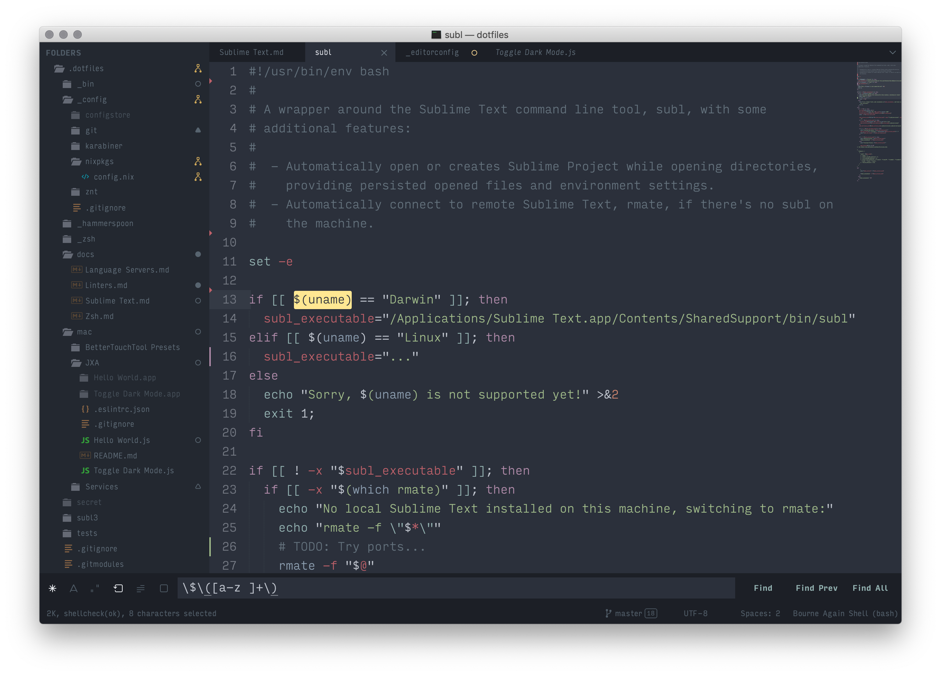Screen dimensions: 941x676
Task: Click the braces icon next to .eslintrc.json
Action: [x=85, y=409]
